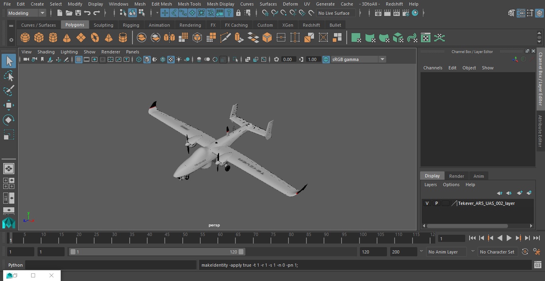545x281 pixels.
Task: Click the Undo icon in status line
Action: click(x=87, y=13)
